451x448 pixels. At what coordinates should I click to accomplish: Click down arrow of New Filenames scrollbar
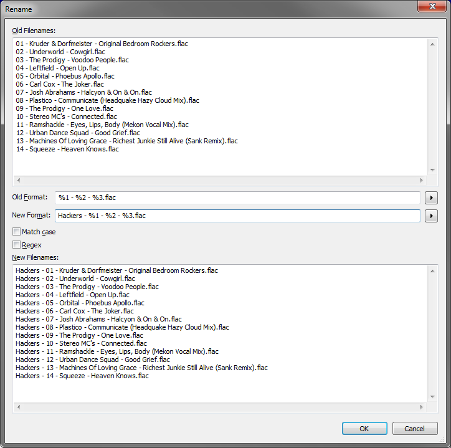[432, 397]
